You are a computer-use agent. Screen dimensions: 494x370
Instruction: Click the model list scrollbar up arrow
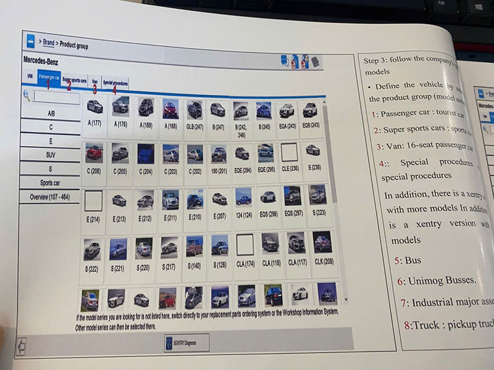(324, 102)
